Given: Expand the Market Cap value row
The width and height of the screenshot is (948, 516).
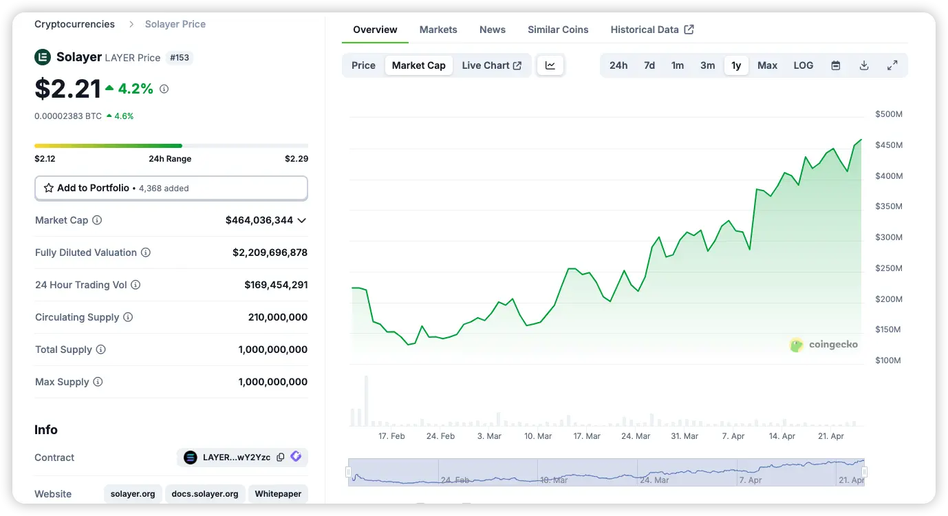Looking at the screenshot, I should coord(301,220).
